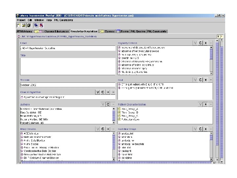Click the main form scrollbar's down arrow
Image resolution: width=237 pixels, height=178 pixels.
[217, 160]
